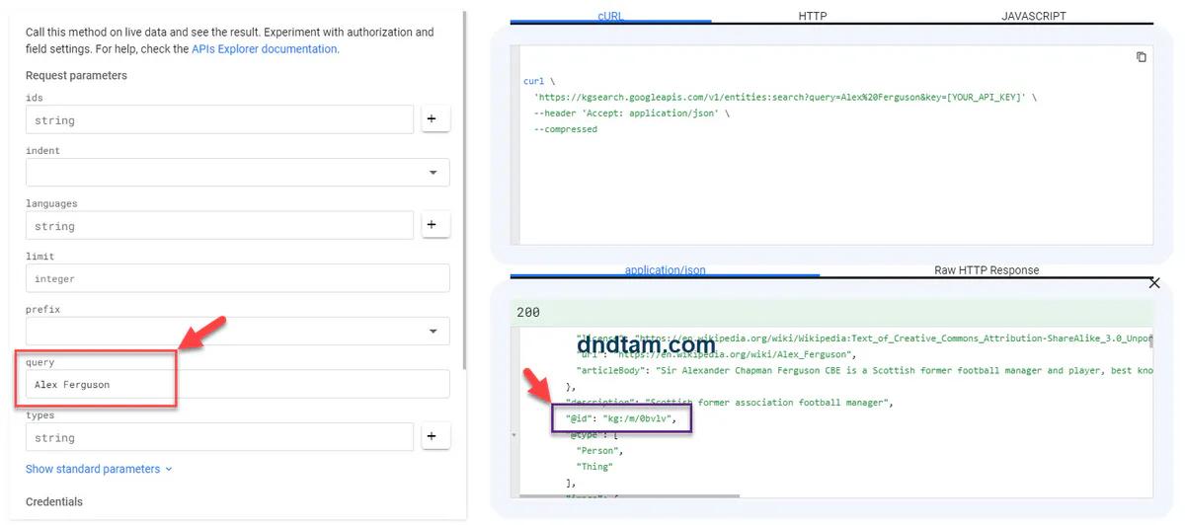Click the languages string input field
This screenshot has width=1185, height=525.
pyautogui.click(x=219, y=225)
